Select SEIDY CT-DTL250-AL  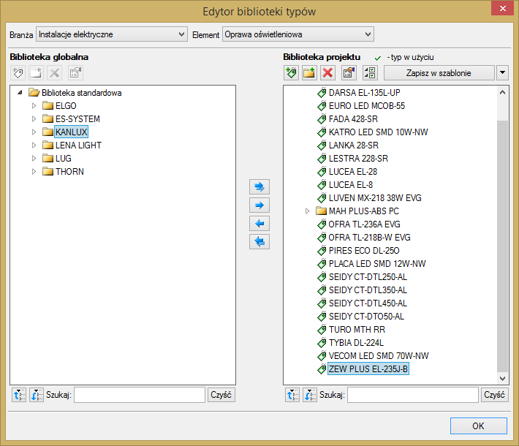tap(368, 277)
